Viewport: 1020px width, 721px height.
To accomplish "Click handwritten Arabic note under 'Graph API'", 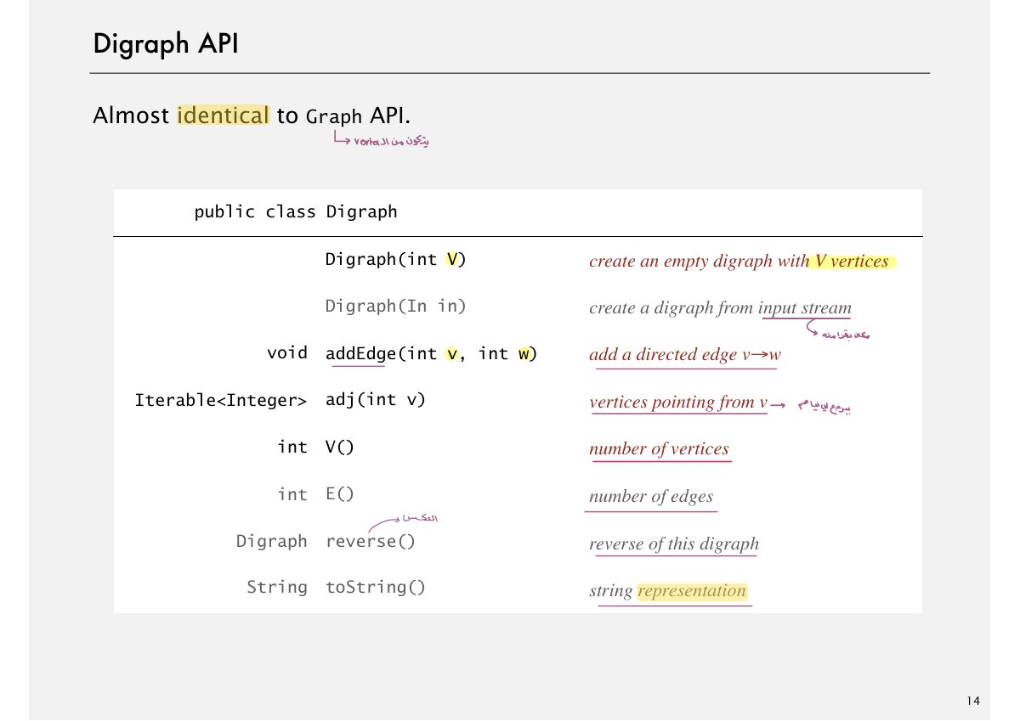I will click(391, 142).
